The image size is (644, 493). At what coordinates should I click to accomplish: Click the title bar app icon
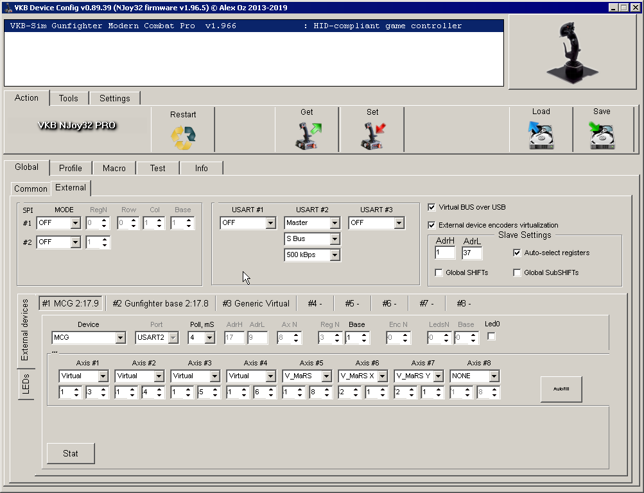[8, 8]
